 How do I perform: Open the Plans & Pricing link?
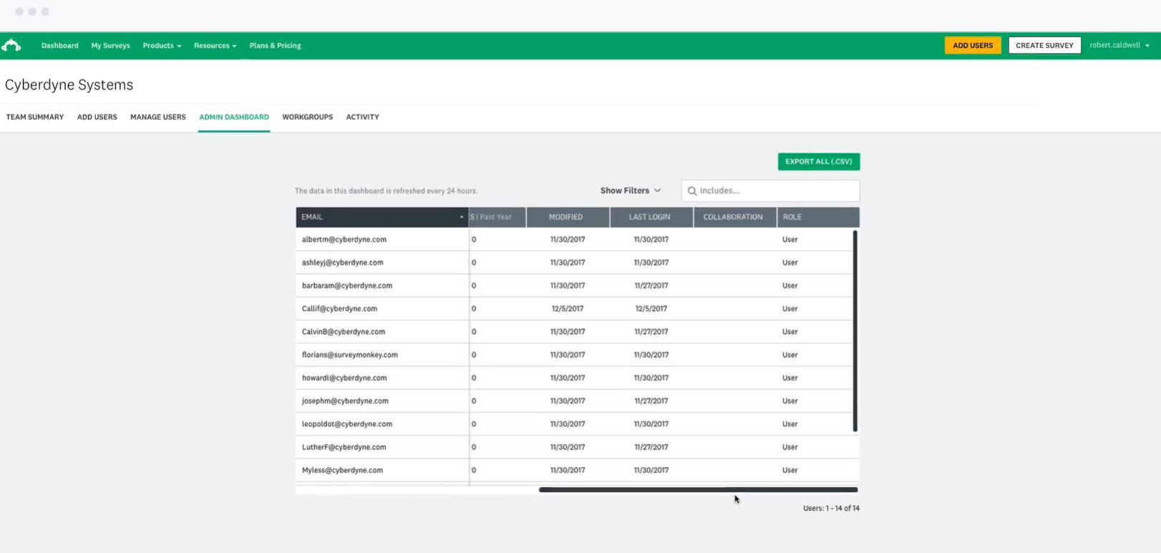point(275,46)
